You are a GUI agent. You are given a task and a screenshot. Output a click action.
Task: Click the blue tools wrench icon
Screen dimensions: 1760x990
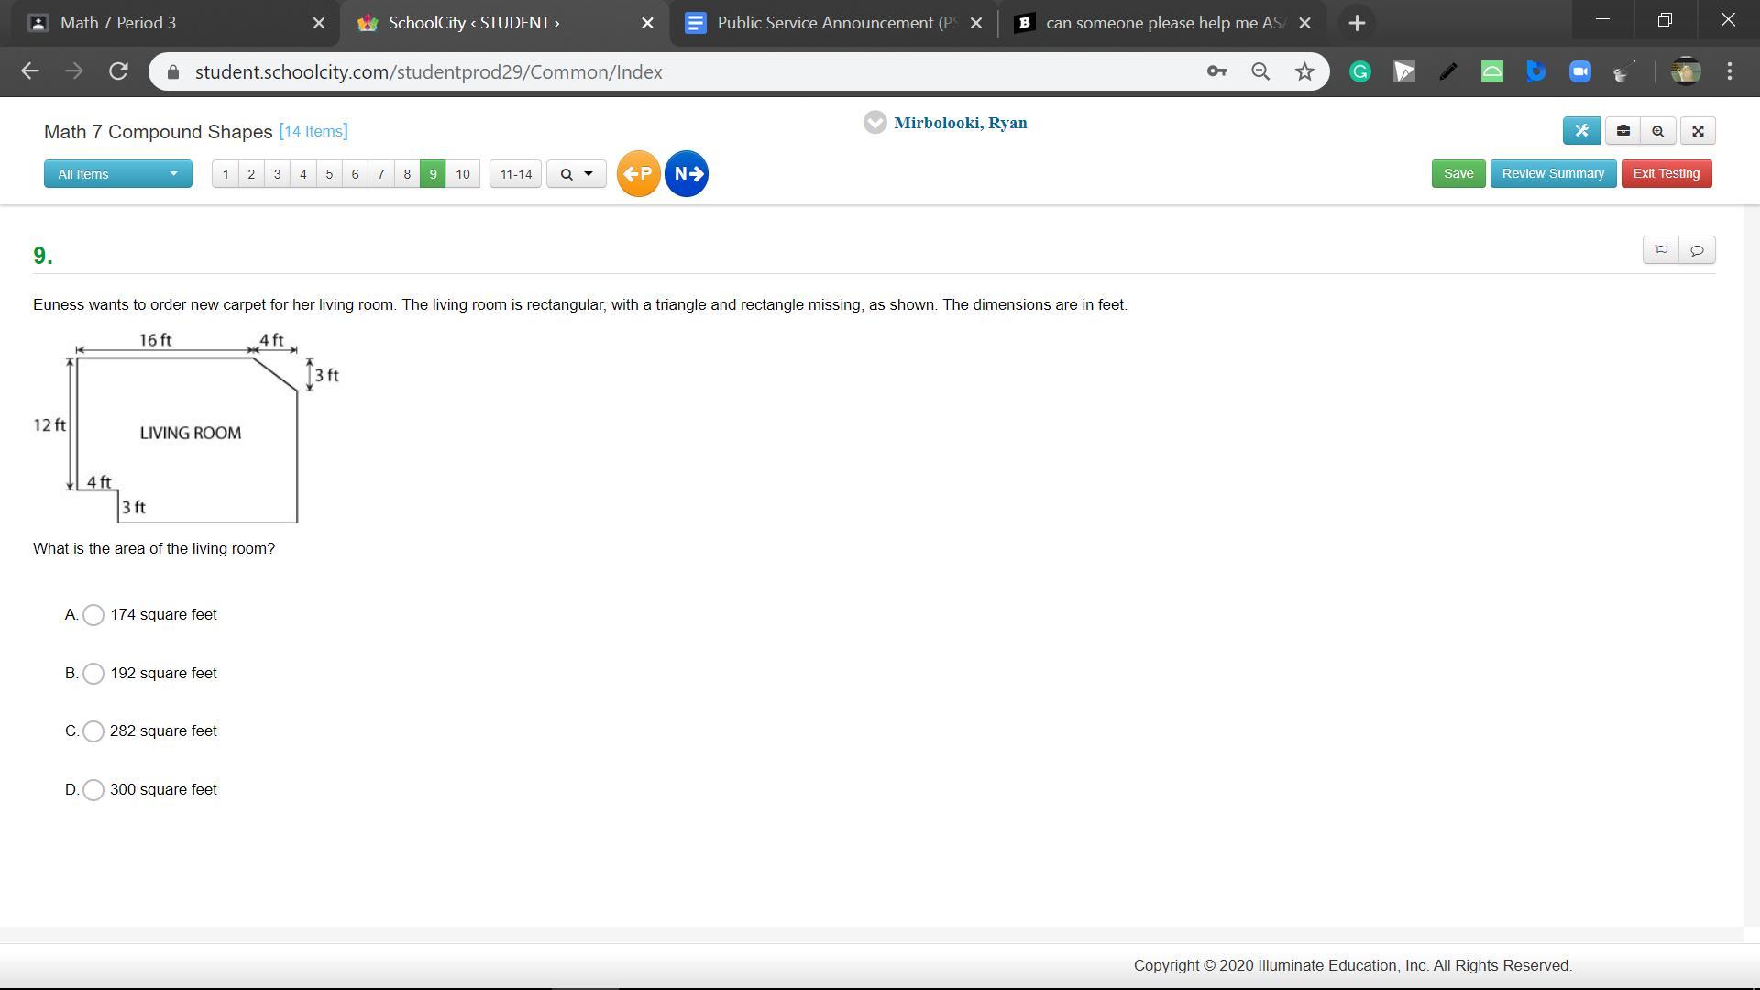click(1581, 131)
